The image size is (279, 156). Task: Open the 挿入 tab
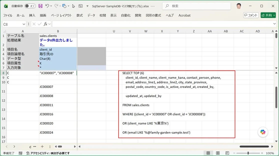click(32, 15)
